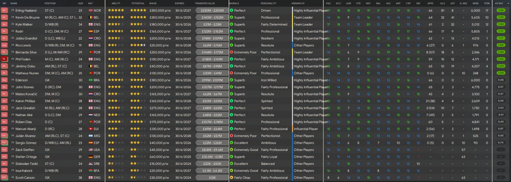Click the Spain flag in Rodri's row
Screen dimensions: 511x182
pos(91,31)
